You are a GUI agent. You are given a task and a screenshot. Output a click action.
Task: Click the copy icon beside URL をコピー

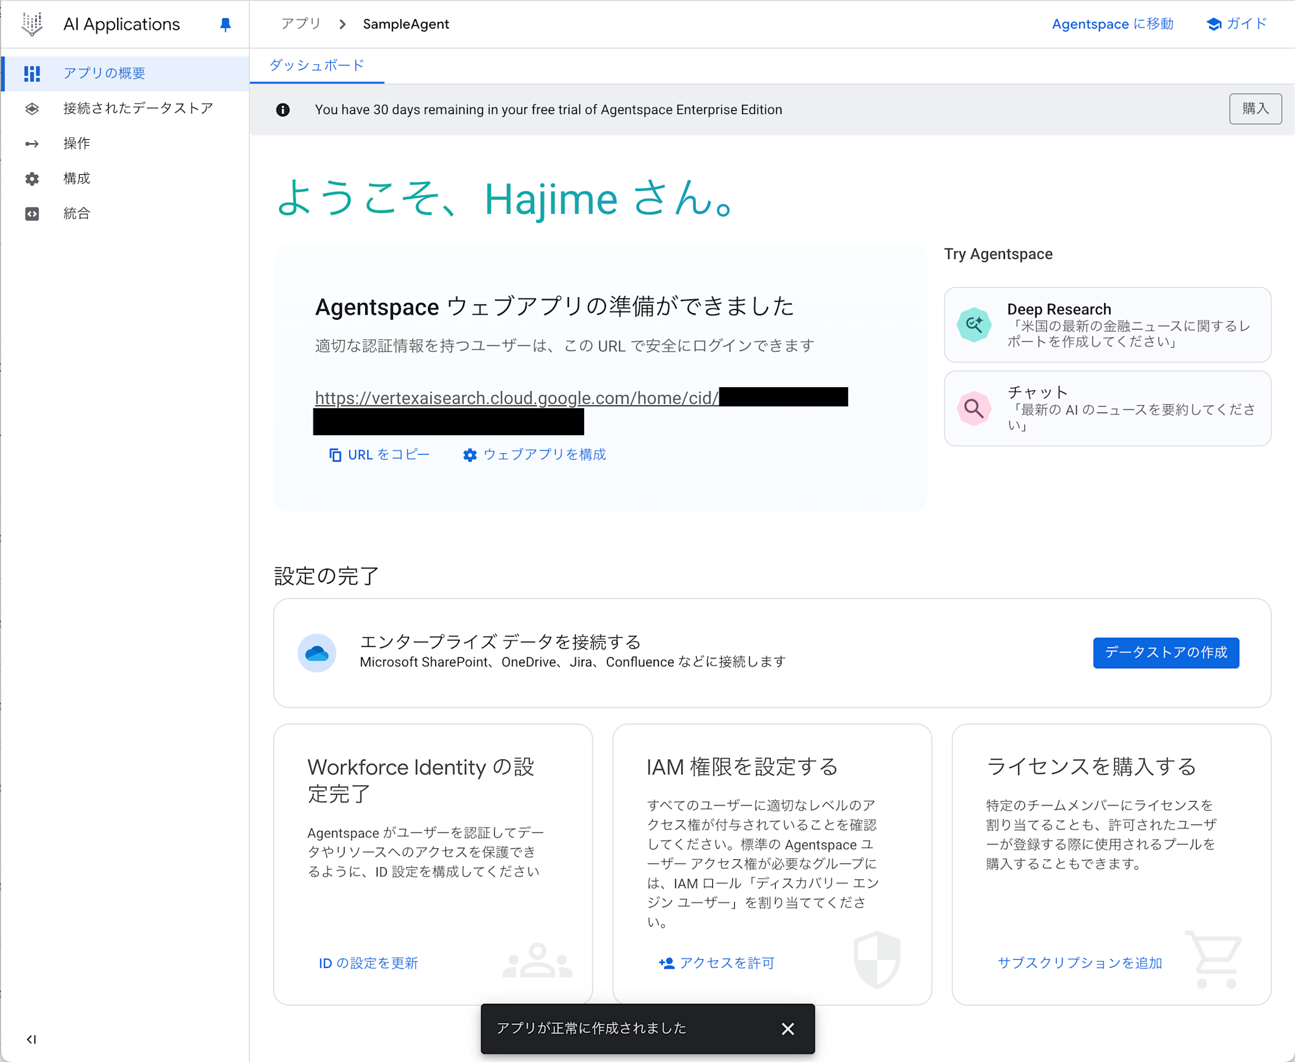tap(335, 455)
